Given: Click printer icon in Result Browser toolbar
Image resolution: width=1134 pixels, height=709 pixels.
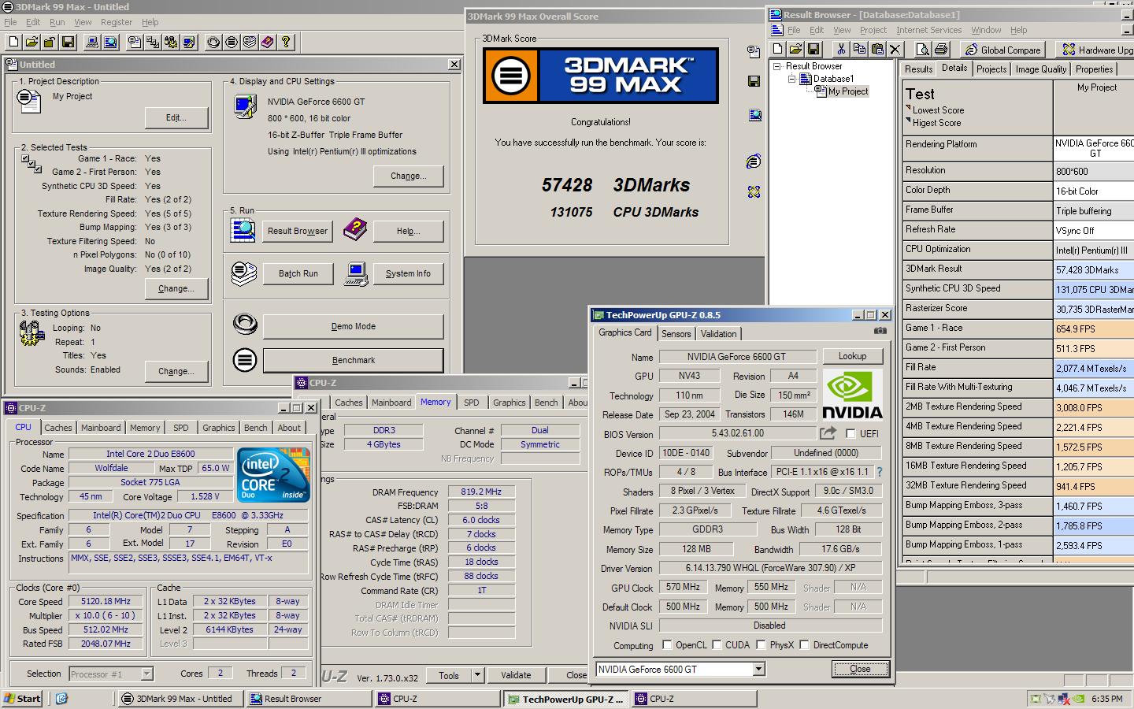Looking at the screenshot, I should point(940,49).
